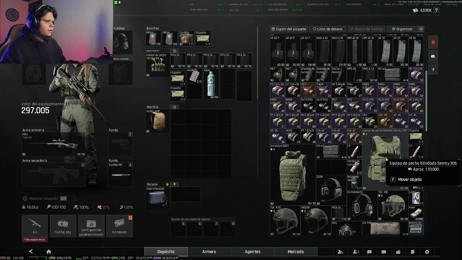Image resolution: width=462 pixels, height=260 pixels.
Task: Switch to the Armero tab
Action: click(x=209, y=252)
